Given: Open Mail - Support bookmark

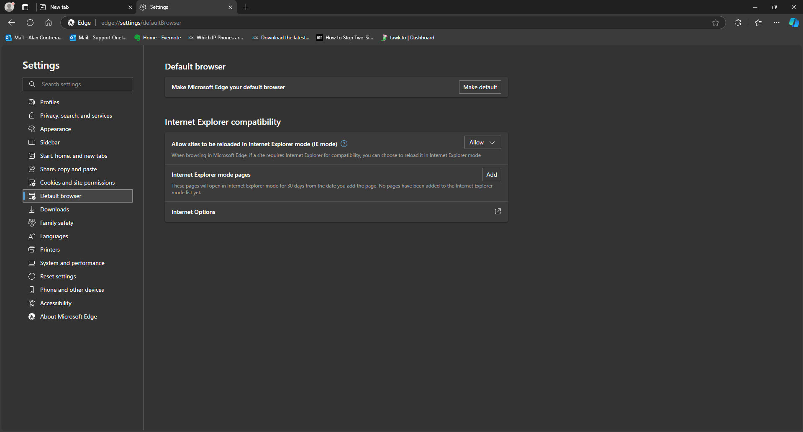Looking at the screenshot, I should (x=98, y=38).
